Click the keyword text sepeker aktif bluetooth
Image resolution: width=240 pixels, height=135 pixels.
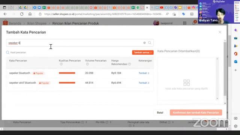[22, 83]
